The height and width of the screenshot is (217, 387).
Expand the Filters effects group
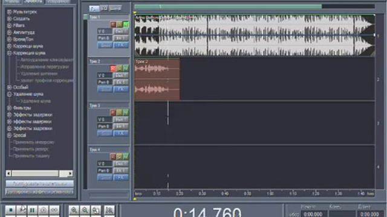(x=10, y=25)
